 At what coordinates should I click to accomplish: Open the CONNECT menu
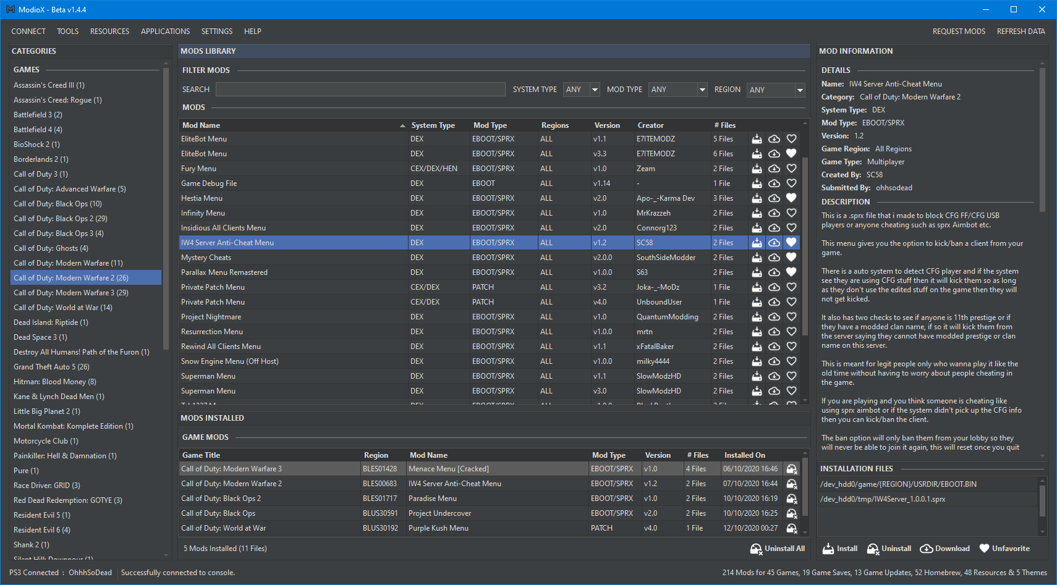coord(28,32)
